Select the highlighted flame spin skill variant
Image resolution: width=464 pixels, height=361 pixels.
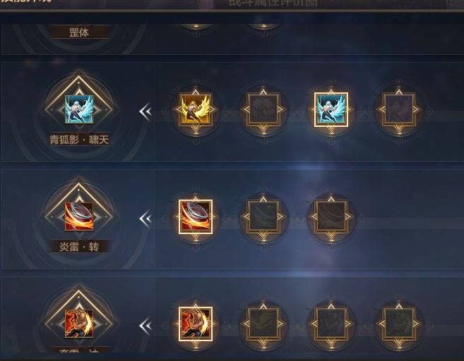click(x=196, y=217)
